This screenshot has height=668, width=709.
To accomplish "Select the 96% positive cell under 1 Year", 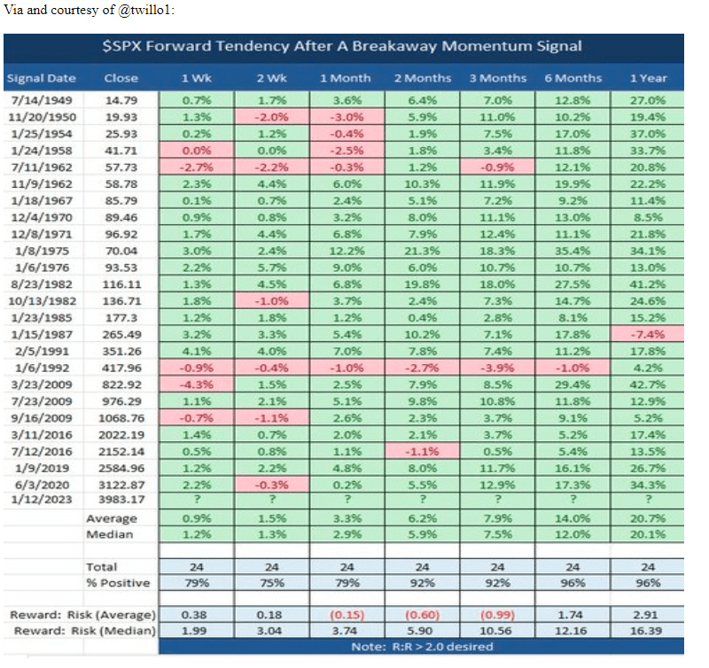I will (650, 583).
